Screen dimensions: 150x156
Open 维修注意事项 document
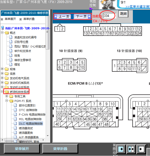[x=23, y=60]
